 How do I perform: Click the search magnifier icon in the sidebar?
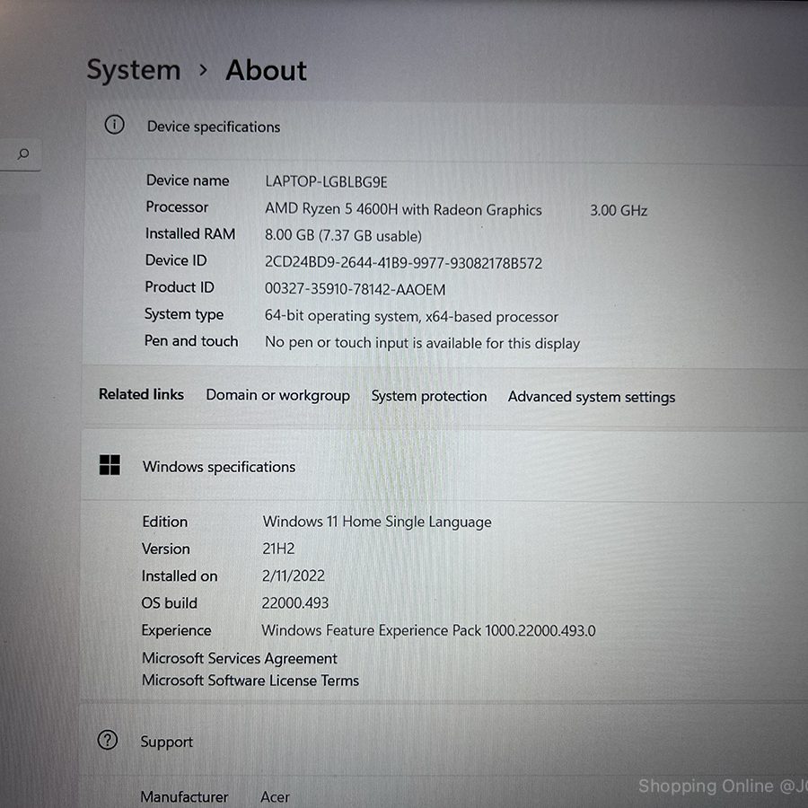[x=23, y=154]
